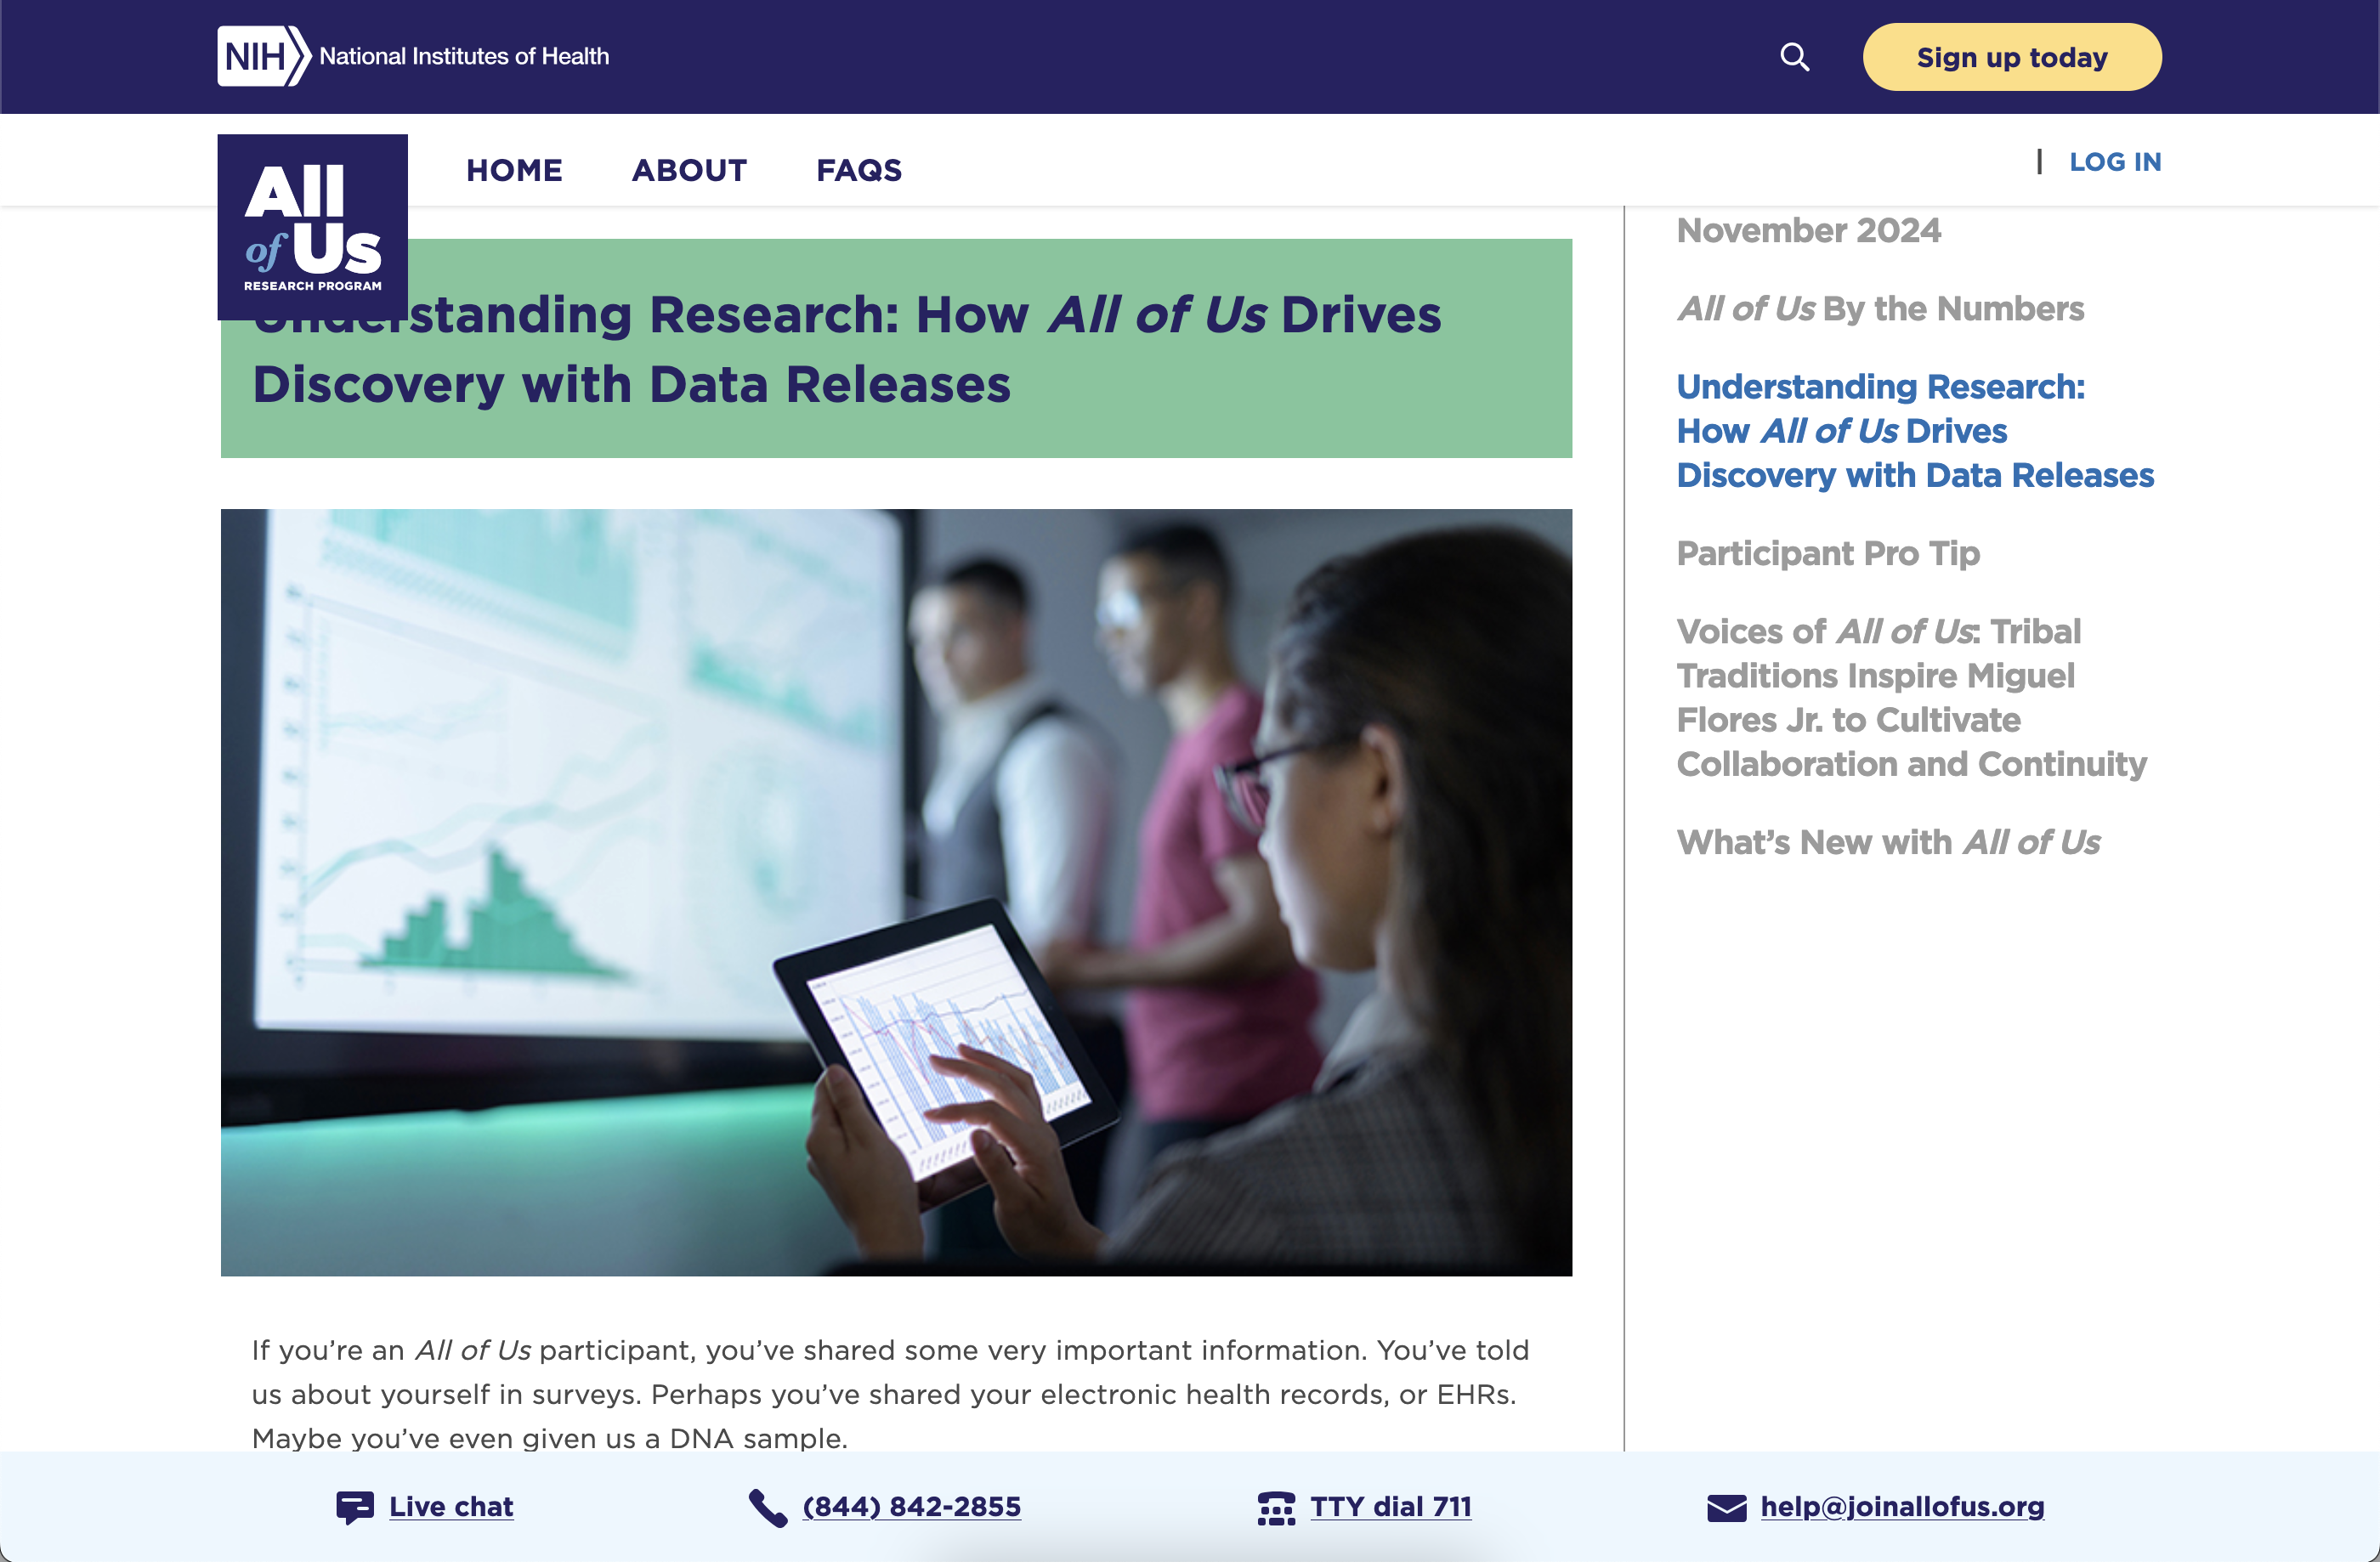This screenshot has width=2380, height=1562.
Task: Open the HOME menu item
Action: coord(514,170)
